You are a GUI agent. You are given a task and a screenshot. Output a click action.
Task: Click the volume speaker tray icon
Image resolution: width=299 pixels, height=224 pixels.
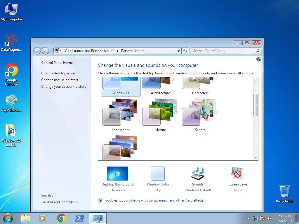click(269, 218)
